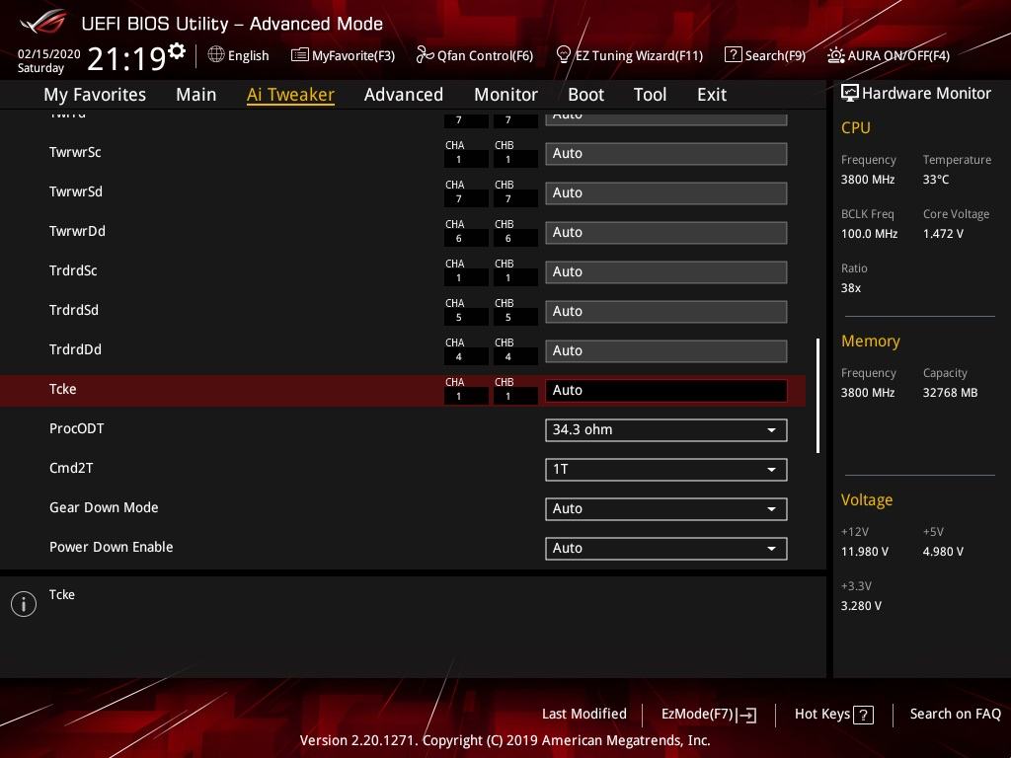Screen dimensions: 1011x758
Task: Click the Hardware Monitor screen icon
Action: coord(850,93)
